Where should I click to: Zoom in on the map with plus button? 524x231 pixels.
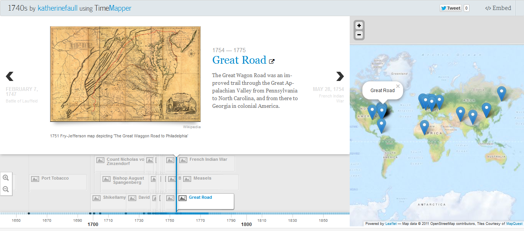[x=359, y=26]
